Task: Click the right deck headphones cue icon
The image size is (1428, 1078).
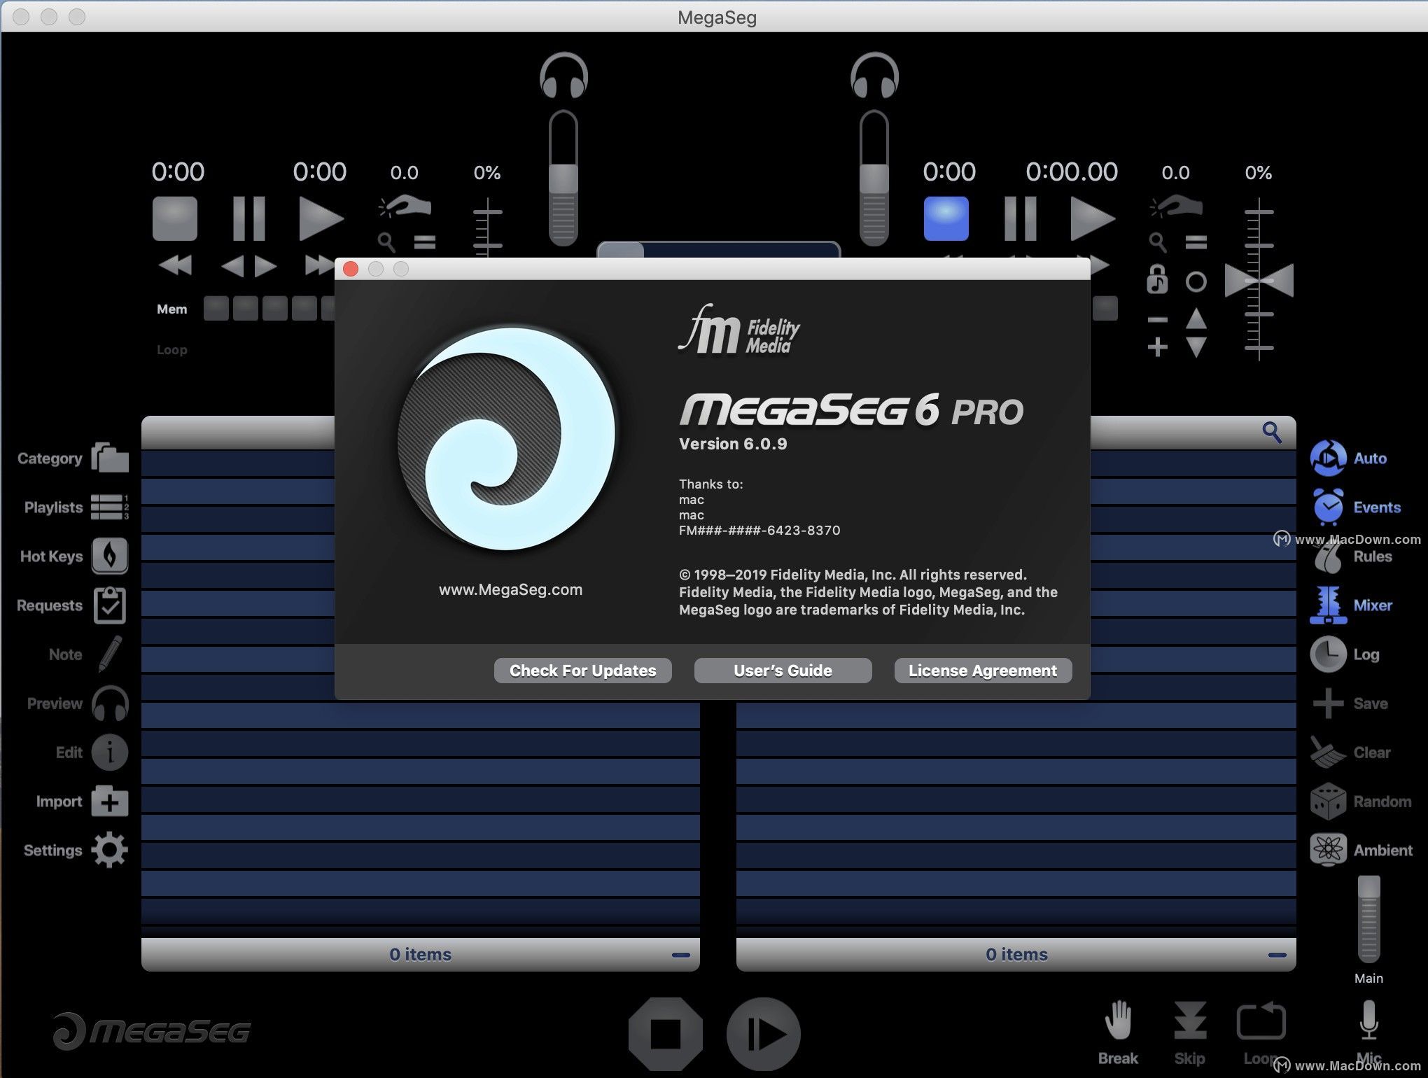Action: [874, 75]
